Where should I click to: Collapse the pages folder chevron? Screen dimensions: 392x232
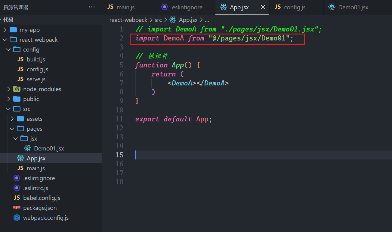pyautogui.click(x=12, y=129)
